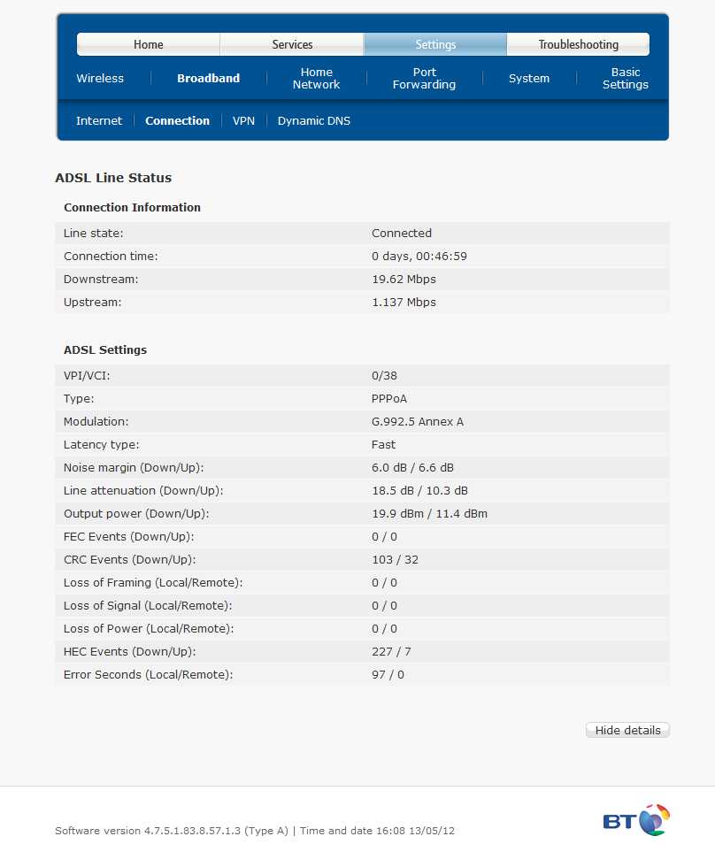Click the Downstream speed value 19.62 Mbps
The width and height of the screenshot is (715, 844).
[x=404, y=279]
